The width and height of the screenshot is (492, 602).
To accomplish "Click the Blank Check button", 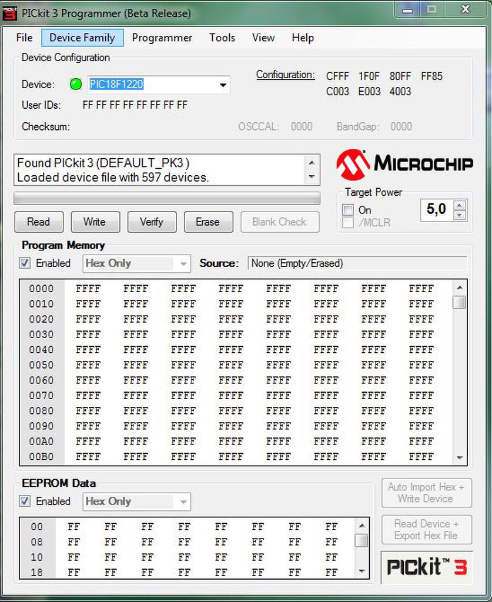I will click(x=280, y=222).
